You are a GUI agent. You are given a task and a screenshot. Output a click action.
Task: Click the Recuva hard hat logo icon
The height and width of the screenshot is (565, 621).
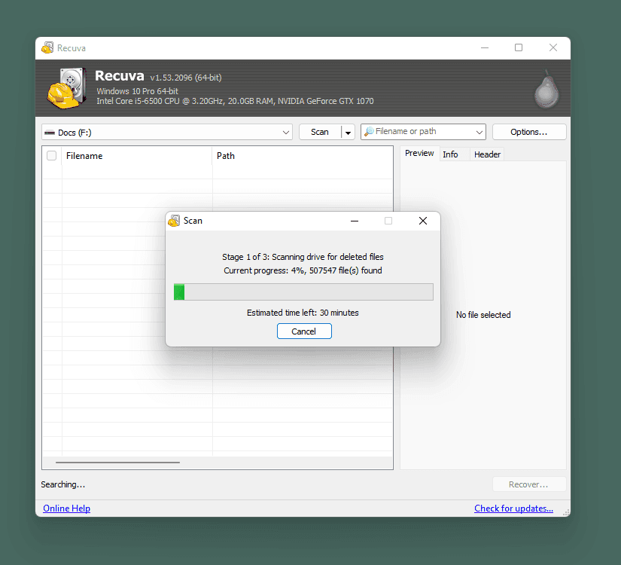[67, 88]
